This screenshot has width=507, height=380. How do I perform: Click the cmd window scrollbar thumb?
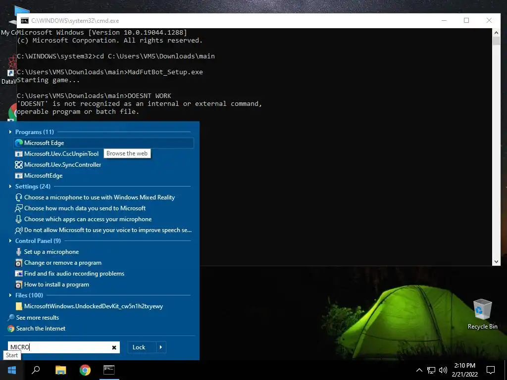(496, 41)
